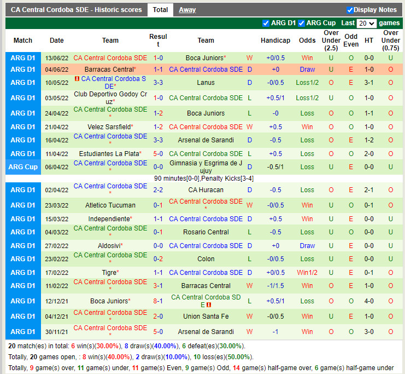Click the 0-2 score of the Colon match
The image size is (405, 374).
tap(158, 259)
